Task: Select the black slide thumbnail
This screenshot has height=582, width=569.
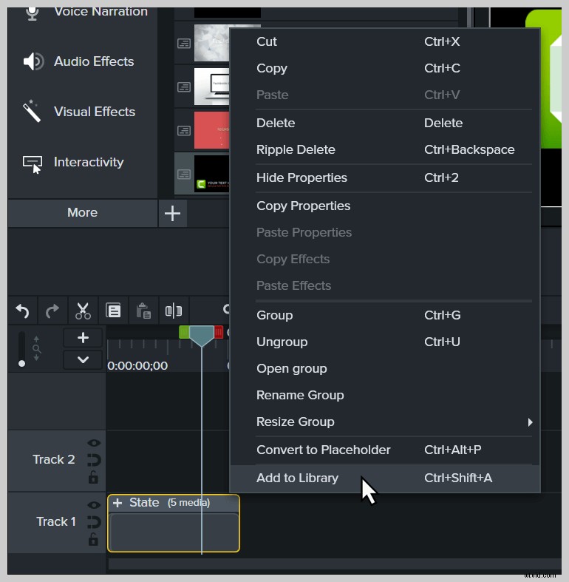Action: click(x=212, y=174)
